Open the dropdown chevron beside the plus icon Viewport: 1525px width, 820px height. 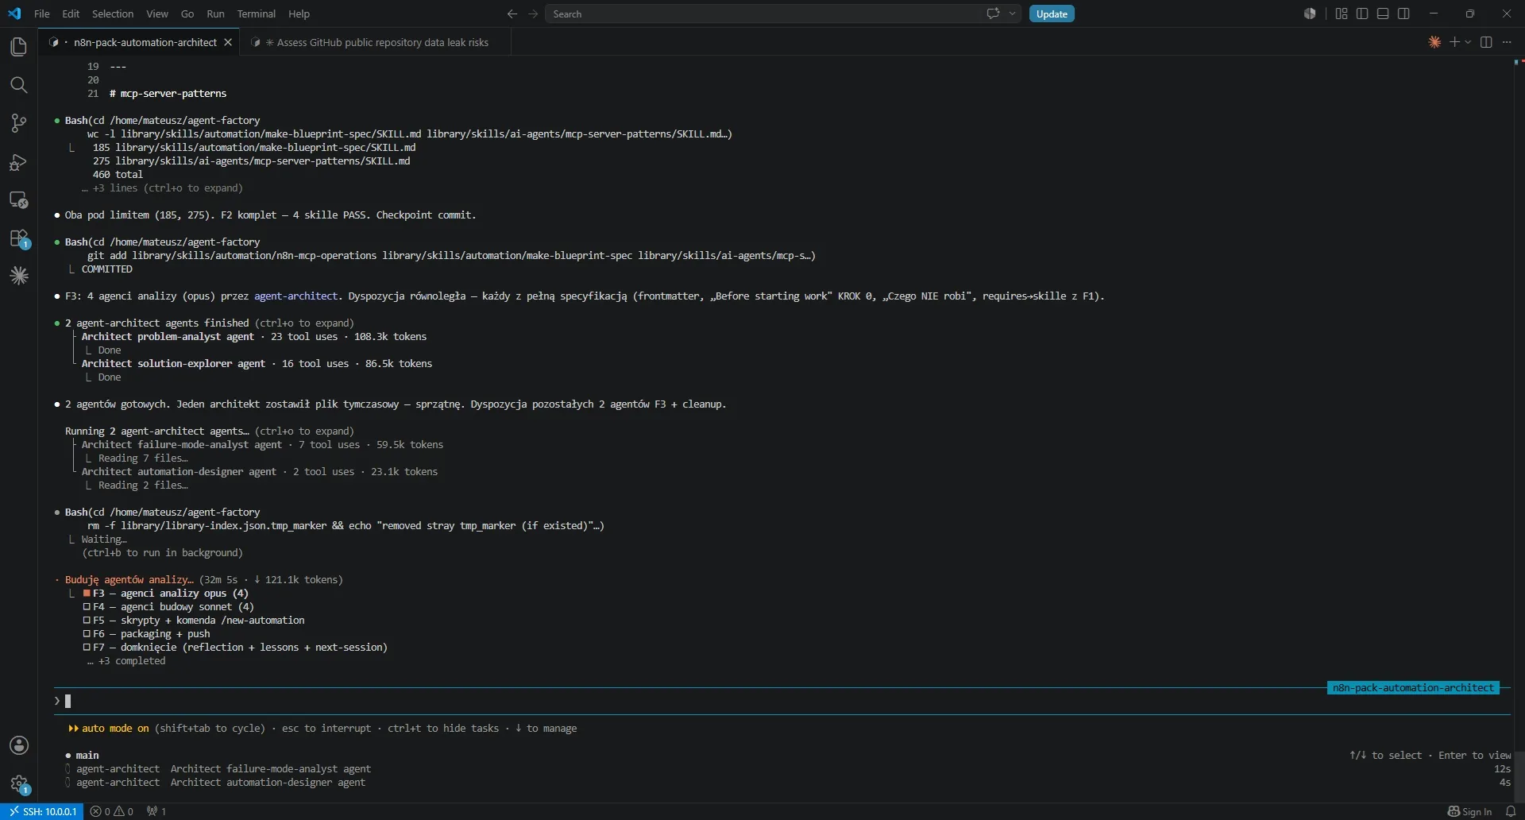[x=1468, y=42]
